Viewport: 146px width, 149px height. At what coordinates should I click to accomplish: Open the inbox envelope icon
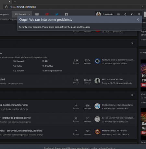[x=118, y=14]
